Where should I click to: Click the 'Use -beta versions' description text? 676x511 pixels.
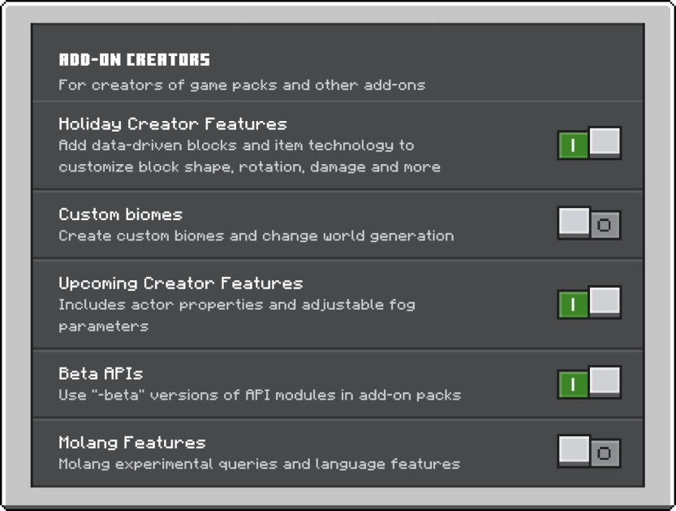(259, 396)
